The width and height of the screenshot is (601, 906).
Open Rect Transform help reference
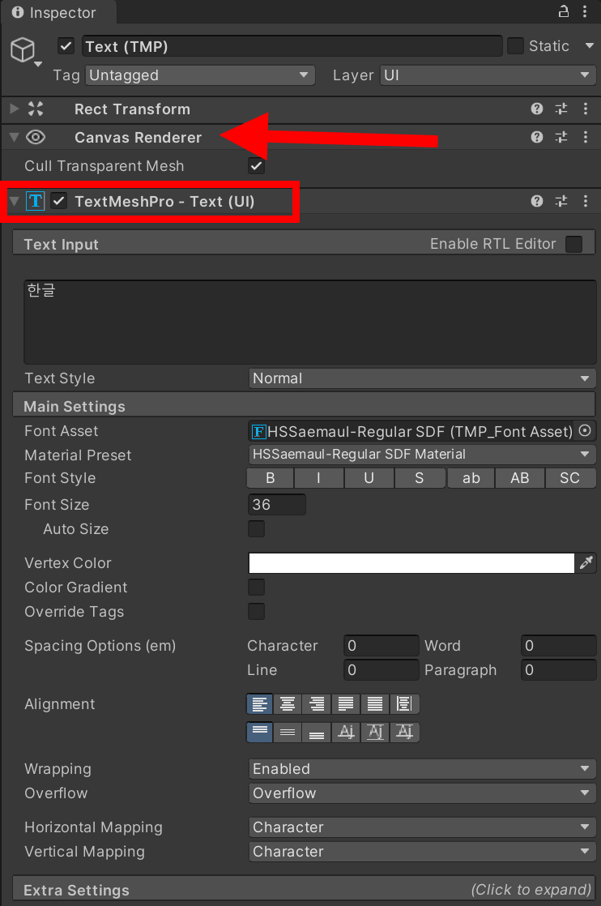(x=537, y=109)
